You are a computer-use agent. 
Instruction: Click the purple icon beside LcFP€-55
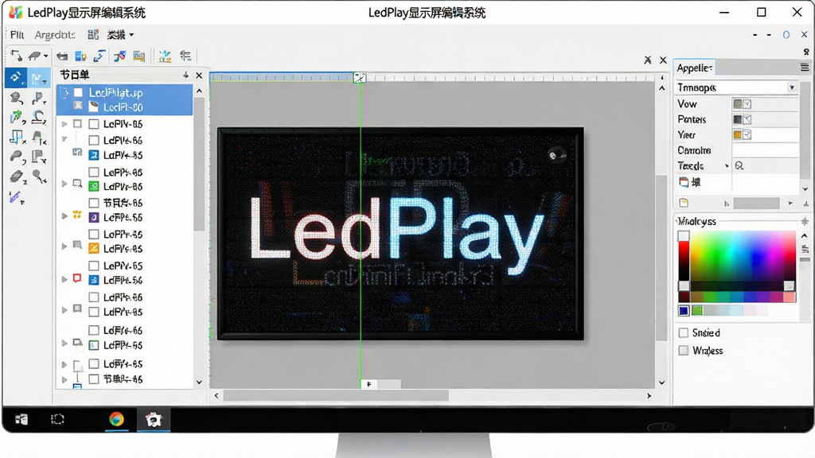94,217
